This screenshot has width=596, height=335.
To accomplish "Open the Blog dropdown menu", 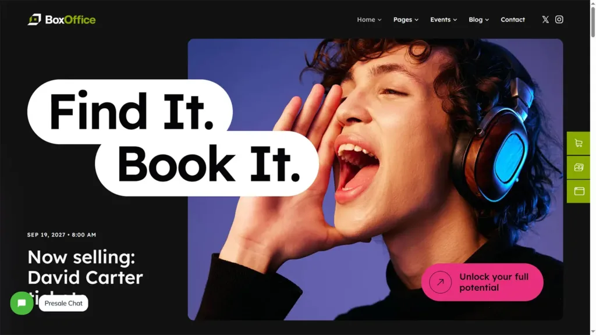I will [x=478, y=19].
